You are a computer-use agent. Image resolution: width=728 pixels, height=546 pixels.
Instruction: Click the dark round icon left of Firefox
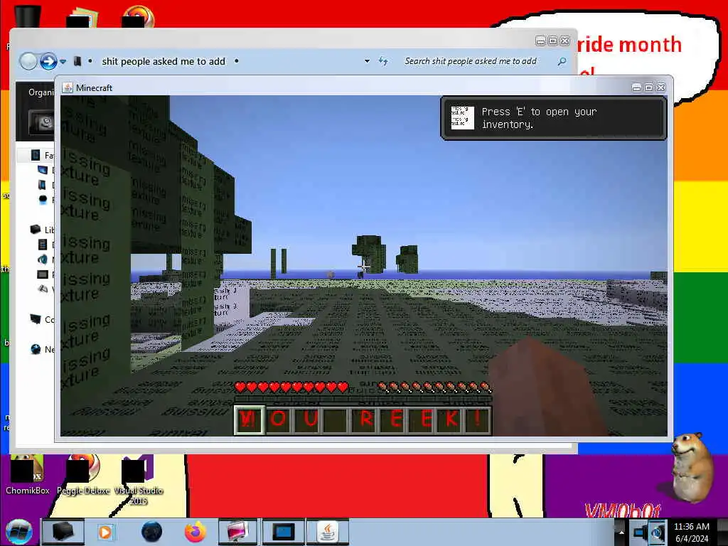pyautogui.click(x=151, y=532)
